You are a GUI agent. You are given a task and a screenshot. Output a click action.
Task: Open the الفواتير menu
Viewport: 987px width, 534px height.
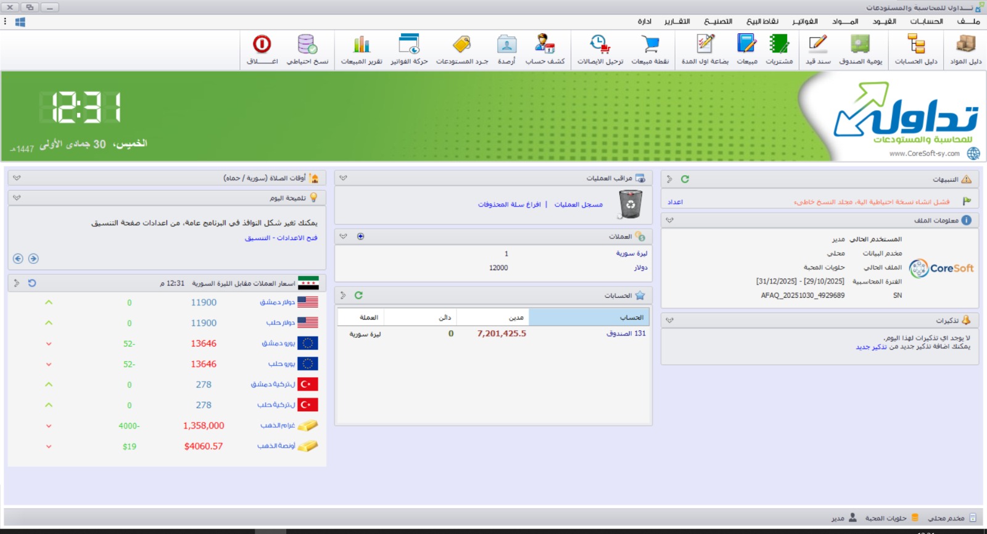pyautogui.click(x=804, y=22)
